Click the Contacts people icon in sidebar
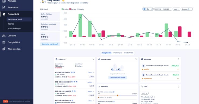Viewport: 199px width, 104px height. (x=4, y=36)
